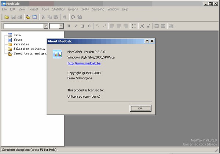The height and width of the screenshot is (154, 220).
Task: Open the Graphs menu
Action: coord(73,9)
